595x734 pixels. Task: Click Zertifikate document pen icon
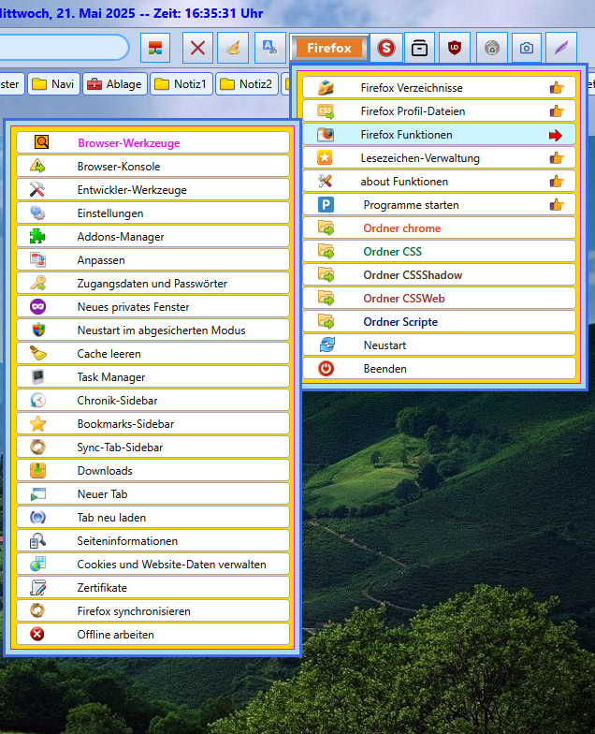[37, 588]
